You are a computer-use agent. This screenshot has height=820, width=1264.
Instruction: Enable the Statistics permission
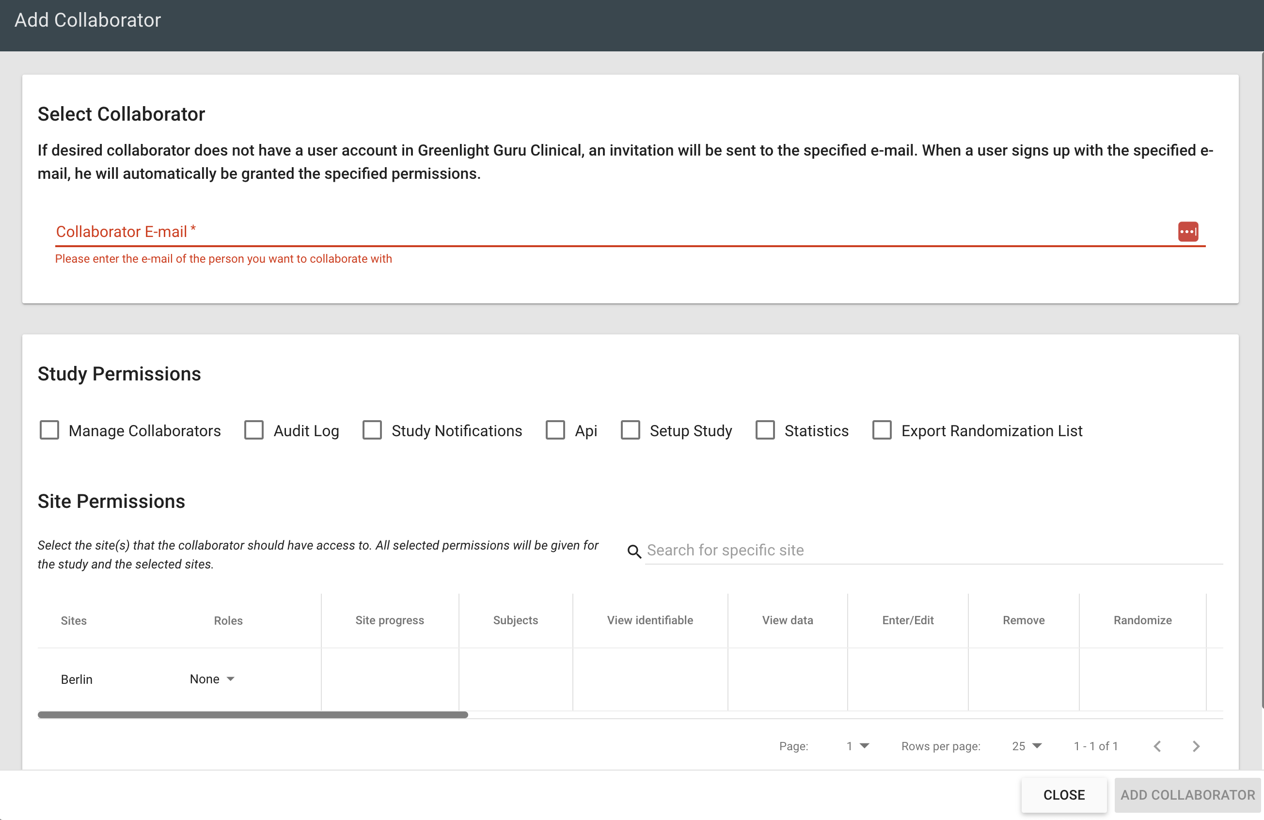tap(765, 430)
